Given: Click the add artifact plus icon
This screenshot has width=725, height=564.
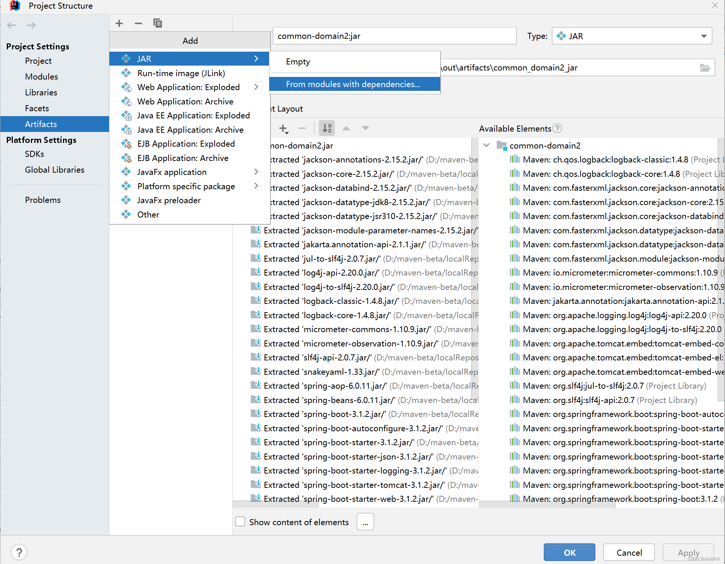Looking at the screenshot, I should click(119, 23).
